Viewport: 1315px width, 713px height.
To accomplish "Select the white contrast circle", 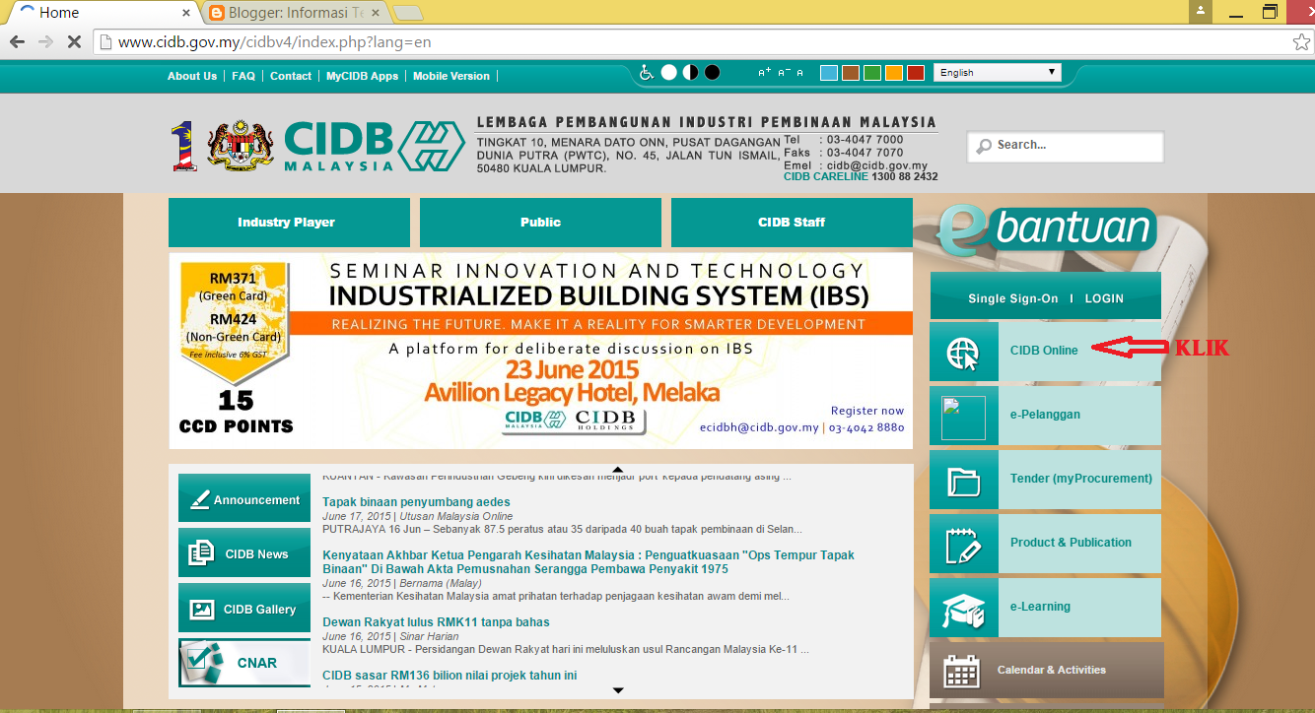I will click(x=669, y=72).
